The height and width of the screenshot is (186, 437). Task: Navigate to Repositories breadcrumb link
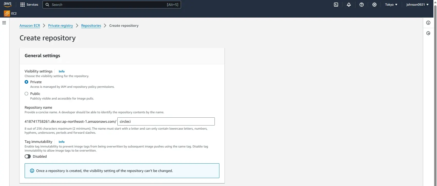(91, 26)
